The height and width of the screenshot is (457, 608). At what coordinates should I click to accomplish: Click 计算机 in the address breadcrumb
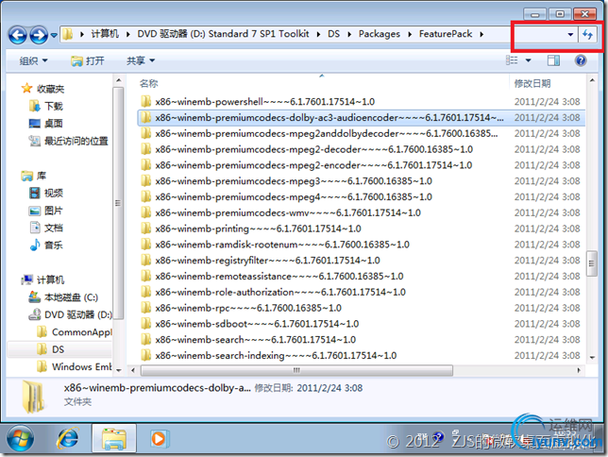[105, 34]
